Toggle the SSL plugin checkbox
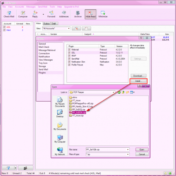 [69, 53]
